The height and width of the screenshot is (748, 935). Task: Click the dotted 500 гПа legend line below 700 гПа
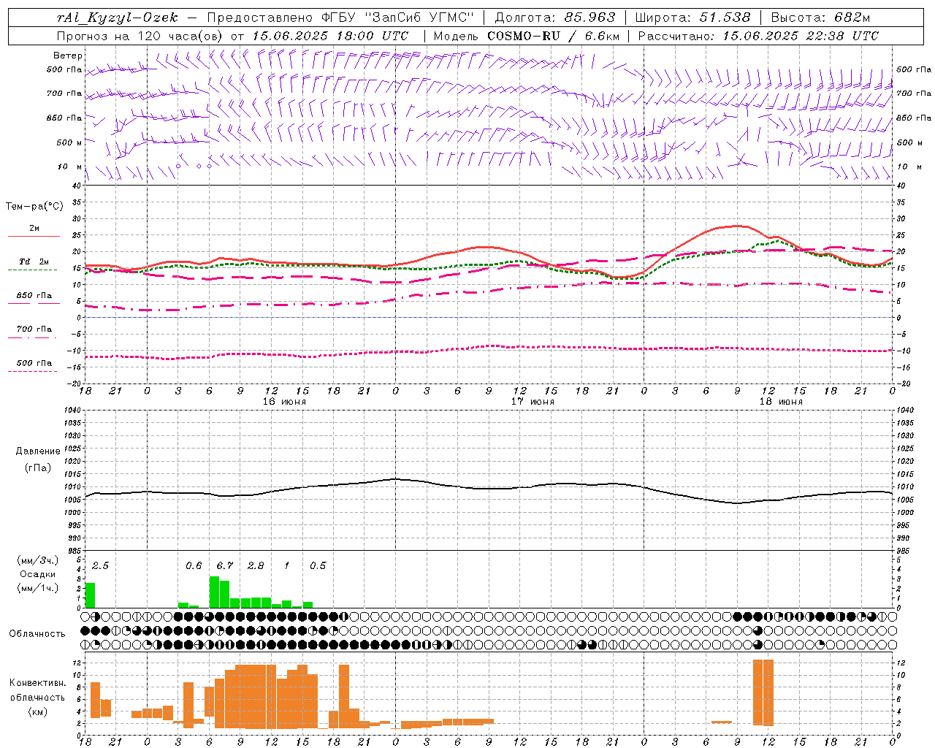click(33, 371)
